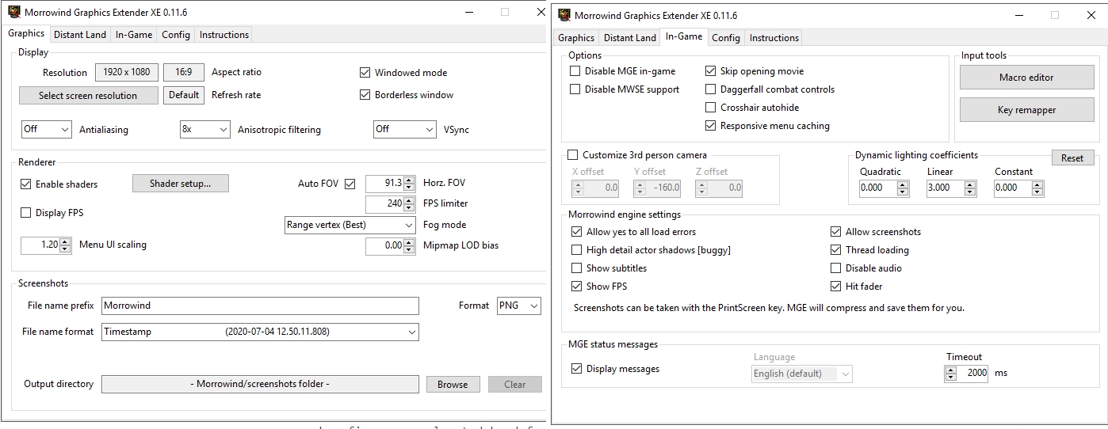Enable Daggerfall combat controls option
This screenshot has height=429, width=1108.
click(711, 89)
